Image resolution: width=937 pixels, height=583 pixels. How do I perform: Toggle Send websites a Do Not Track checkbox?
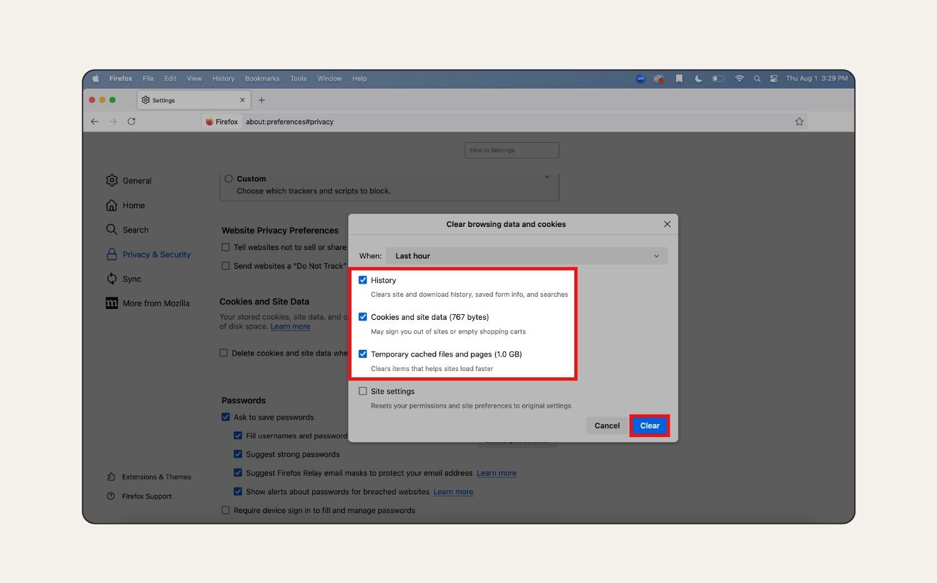pyautogui.click(x=226, y=266)
